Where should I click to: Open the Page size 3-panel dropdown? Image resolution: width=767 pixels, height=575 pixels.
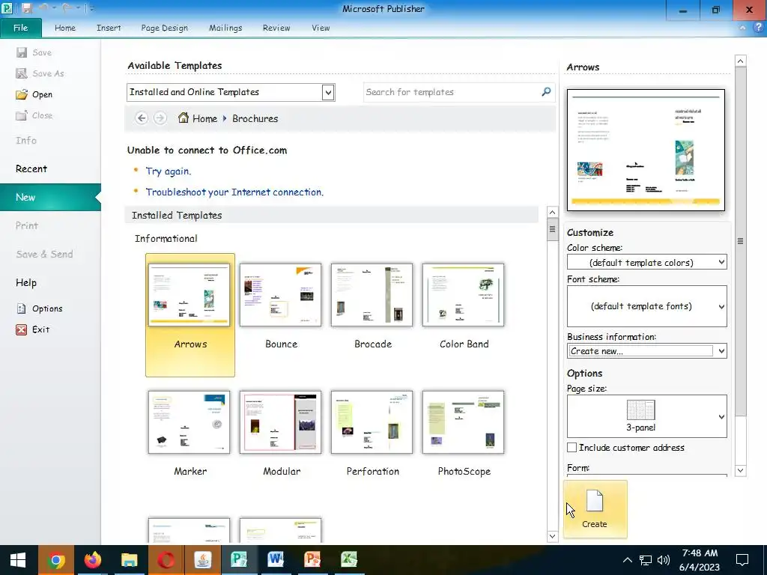pos(721,416)
